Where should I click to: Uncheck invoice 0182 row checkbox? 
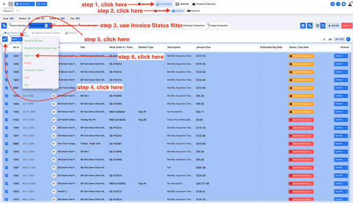(6, 120)
